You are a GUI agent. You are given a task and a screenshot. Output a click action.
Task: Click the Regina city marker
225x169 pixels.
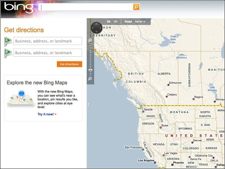point(193,99)
